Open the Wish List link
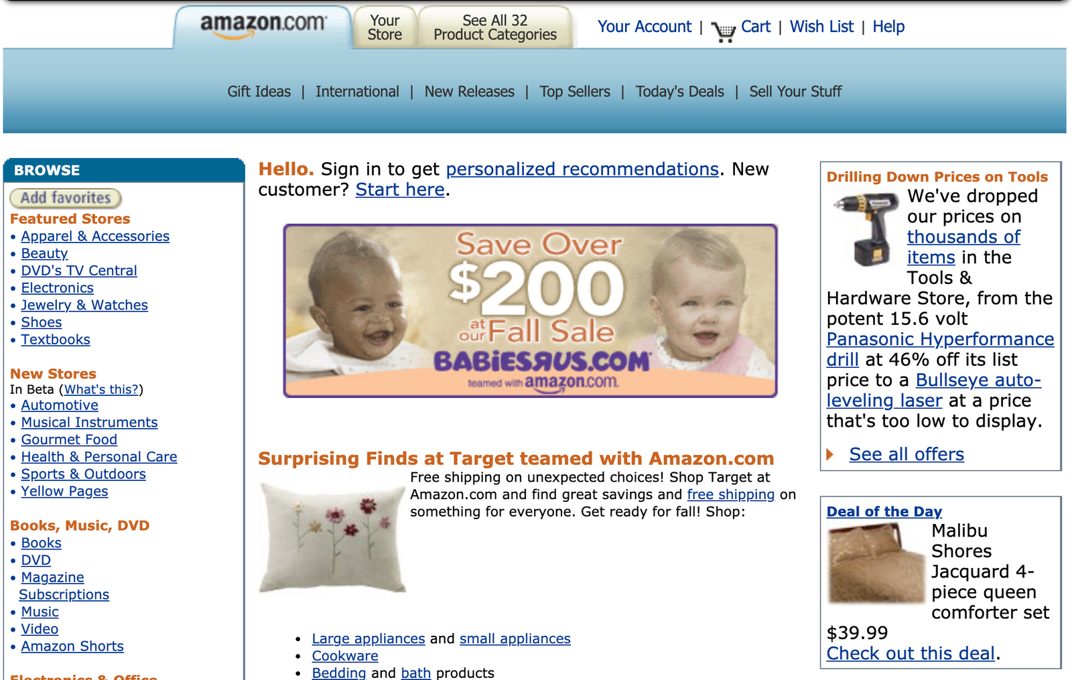The width and height of the screenshot is (1072, 680). (x=821, y=27)
